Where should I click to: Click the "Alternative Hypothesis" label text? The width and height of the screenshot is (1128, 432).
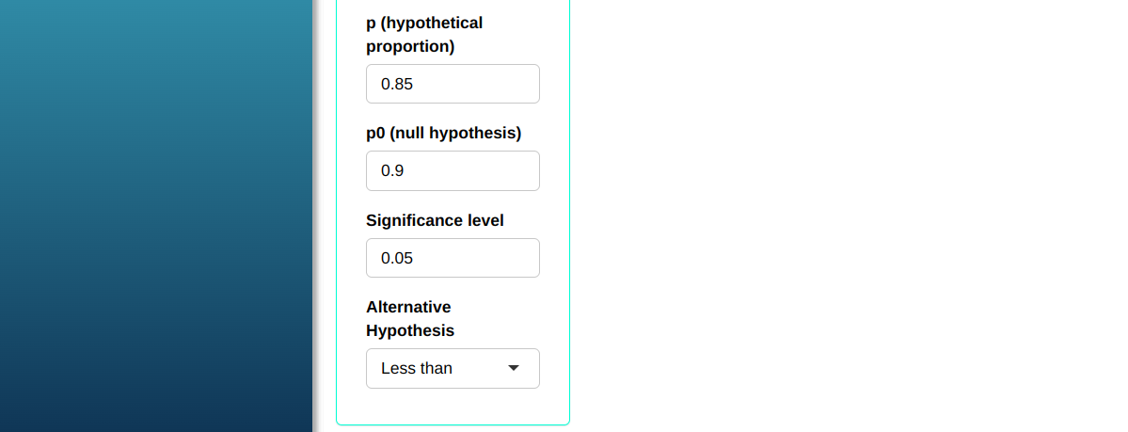click(x=408, y=307)
